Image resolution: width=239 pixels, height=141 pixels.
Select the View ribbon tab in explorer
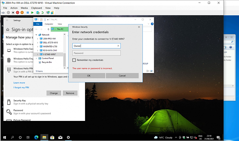(60, 24)
